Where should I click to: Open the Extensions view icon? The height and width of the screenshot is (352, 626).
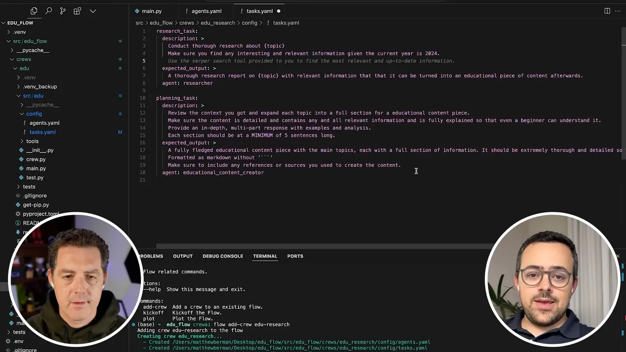(x=77, y=11)
